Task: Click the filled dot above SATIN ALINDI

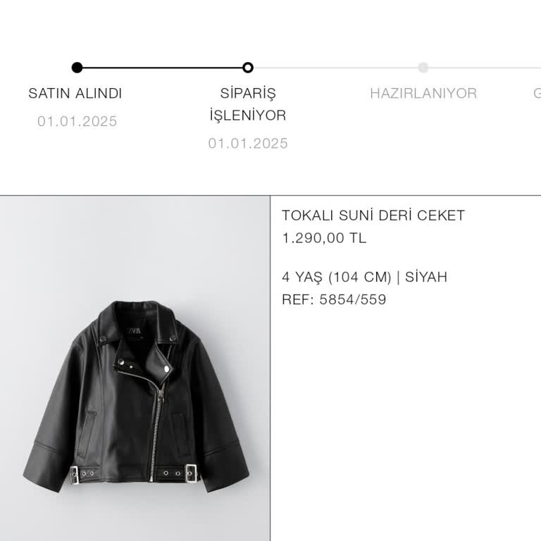Action: point(77,68)
